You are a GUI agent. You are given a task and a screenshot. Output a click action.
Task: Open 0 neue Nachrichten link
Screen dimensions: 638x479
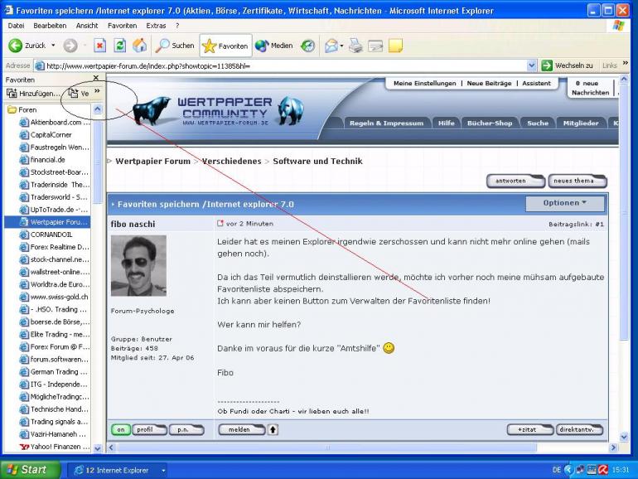click(590, 88)
